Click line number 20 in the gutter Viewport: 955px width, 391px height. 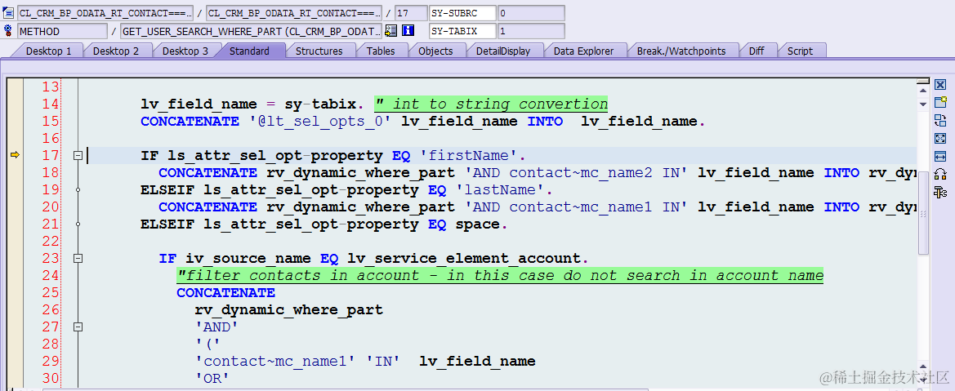click(51, 207)
